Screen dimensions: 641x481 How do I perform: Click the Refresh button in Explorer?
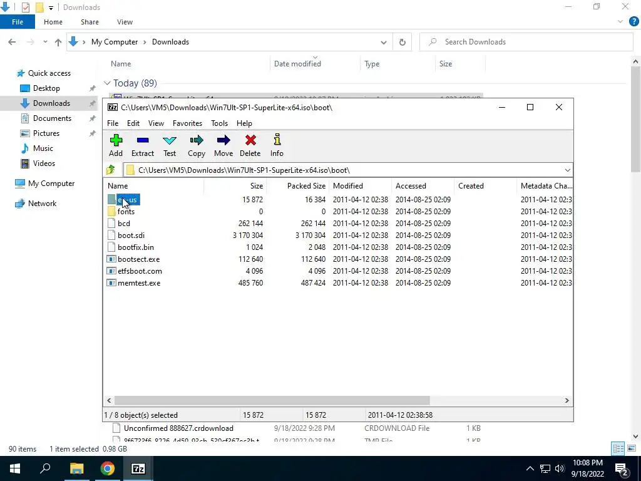[403, 42]
